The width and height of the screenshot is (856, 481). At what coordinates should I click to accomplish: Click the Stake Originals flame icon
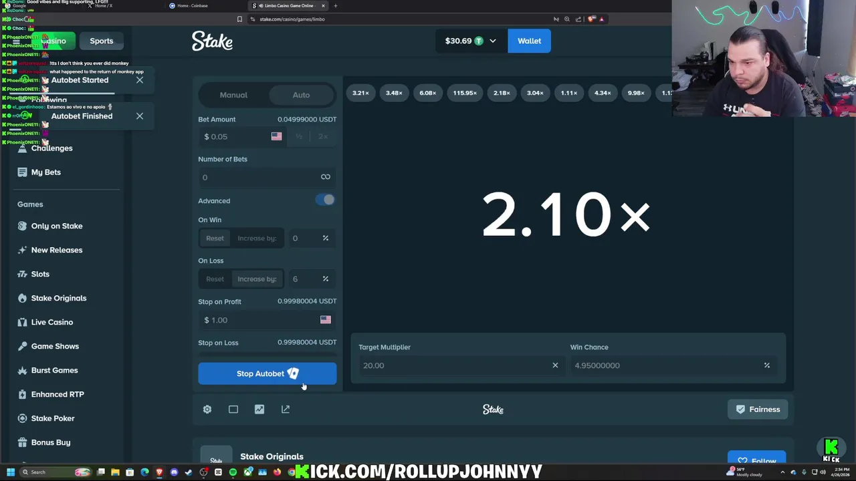point(23,298)
